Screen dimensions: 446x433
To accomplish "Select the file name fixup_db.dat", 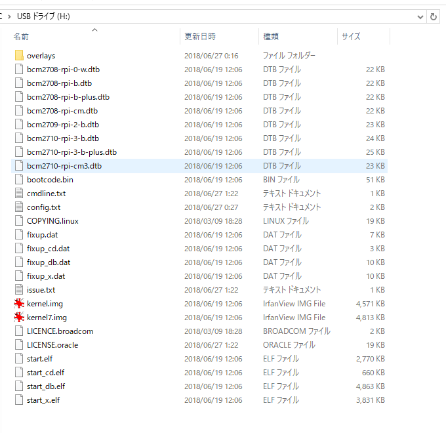I will (x=49, y=262).
